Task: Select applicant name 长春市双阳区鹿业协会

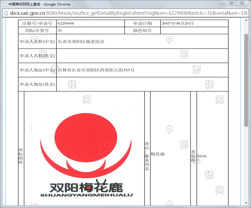Action: click(x=81, y=42)
